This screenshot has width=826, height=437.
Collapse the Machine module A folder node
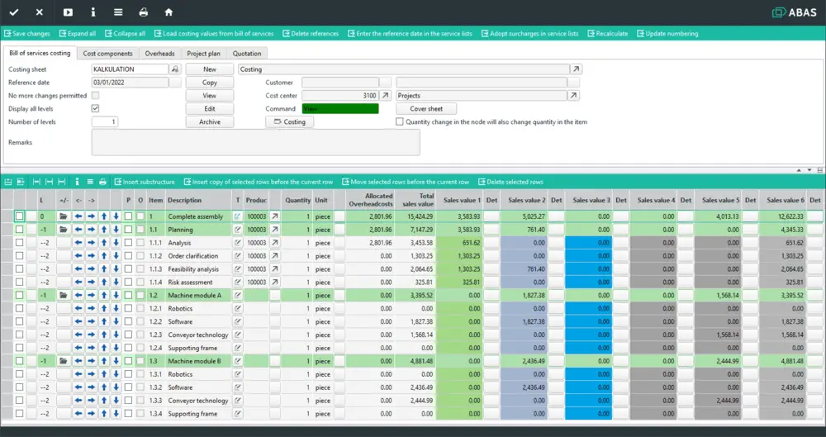64,296
